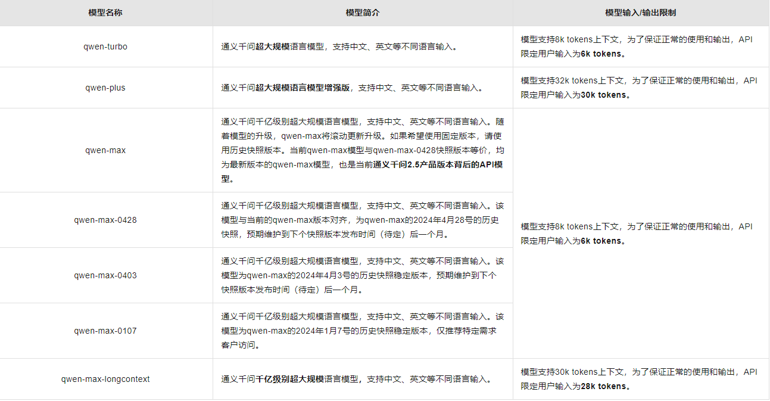The height and width of the screenshot is (401, 770).
Task: Click the qwen-max description mentioning 通义千问2.5
Action: click(363, 150)
